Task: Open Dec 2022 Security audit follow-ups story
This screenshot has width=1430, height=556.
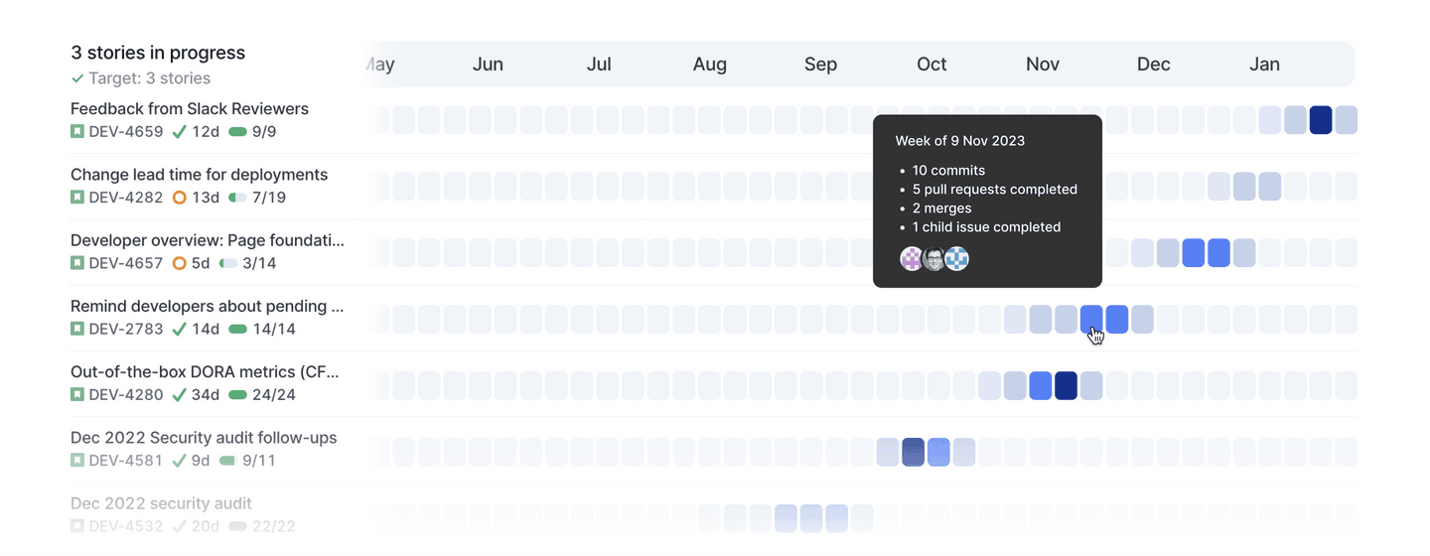Action: point(204,438)
